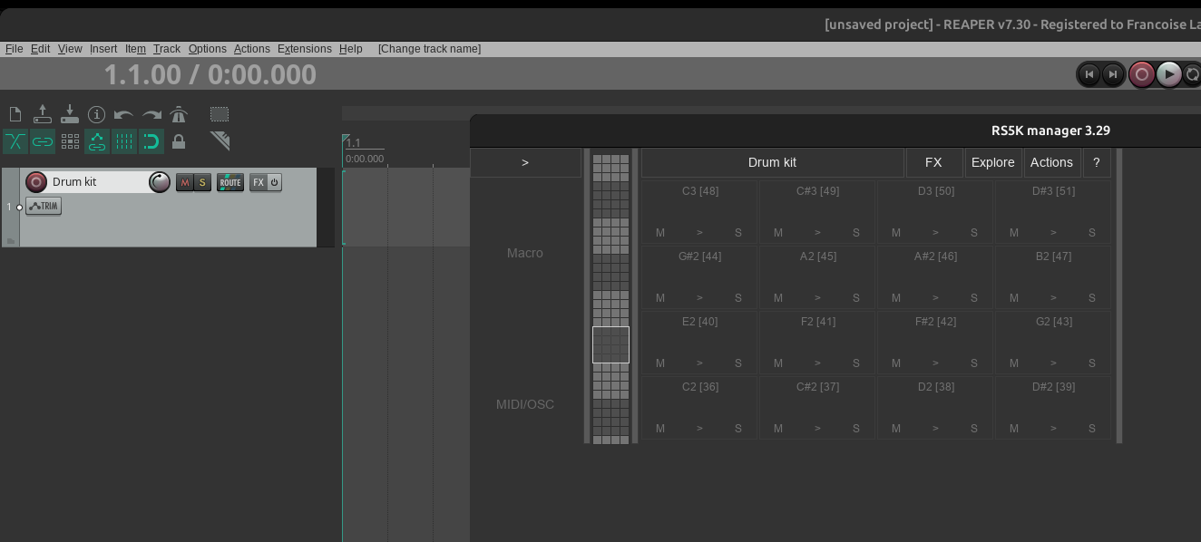1201x542 pixels.
Task: Open the Insert menu
Action: click(103, 49)
